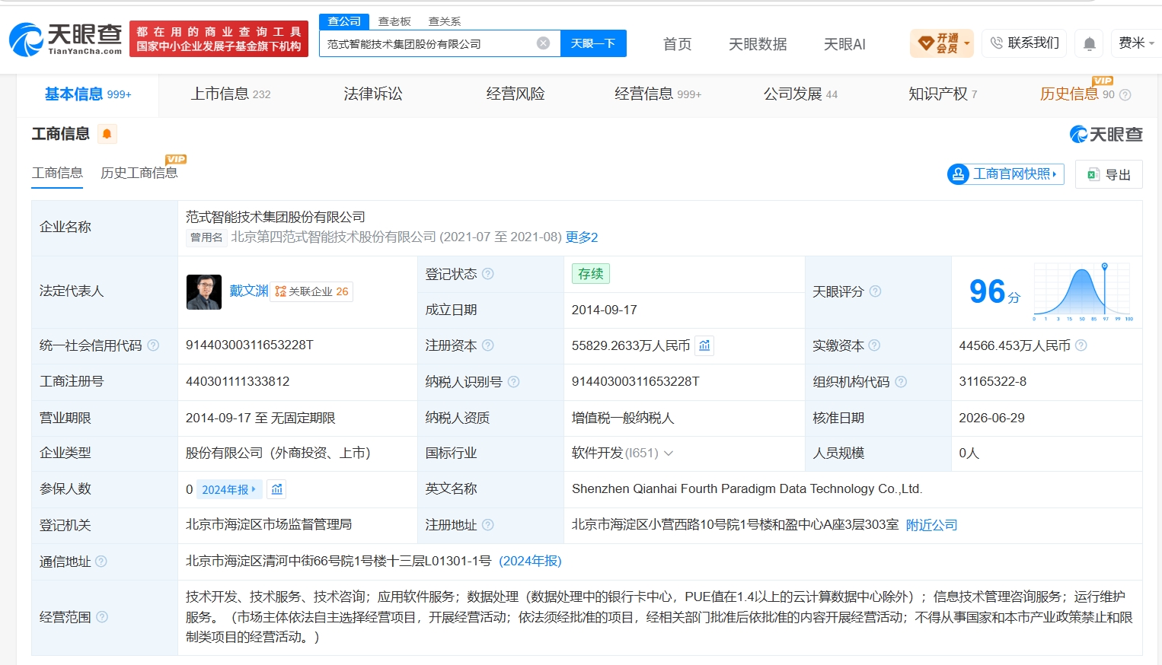The width and height of the screenshot is (1162, 665).
Task: Open 历史信息 VIP tab
Action: click(x=1077, y=94)
